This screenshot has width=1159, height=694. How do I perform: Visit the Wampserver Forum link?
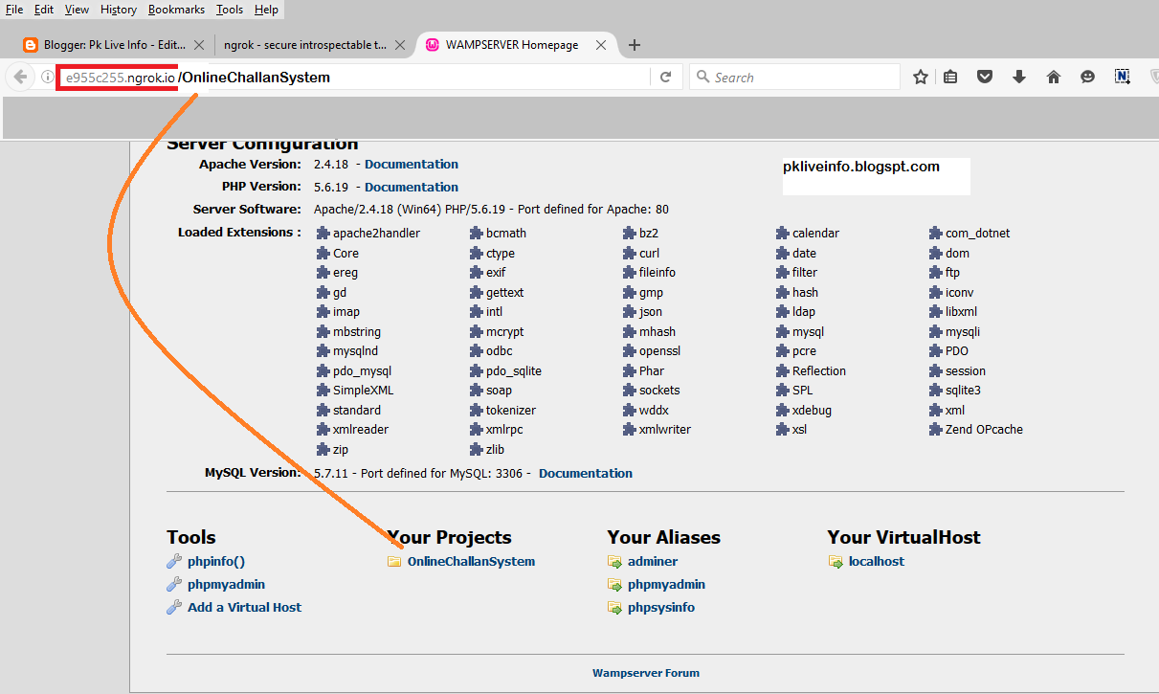click(646, 673)
